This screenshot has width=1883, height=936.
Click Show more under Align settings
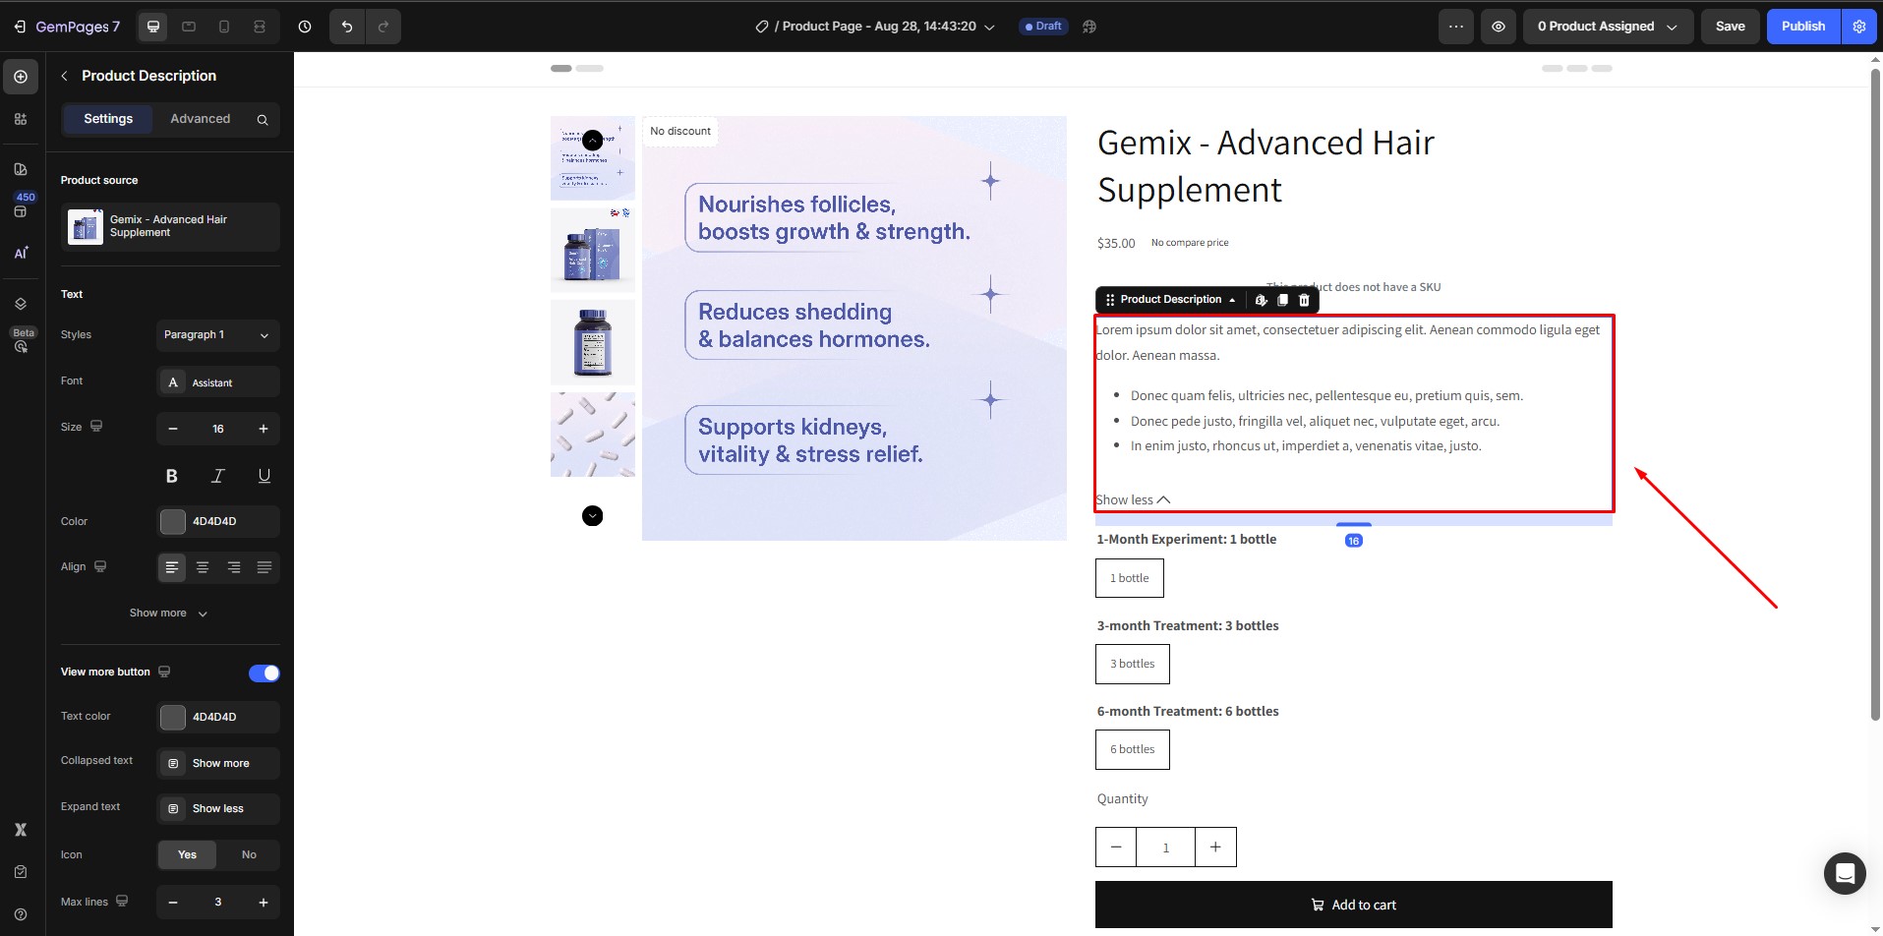167,613
